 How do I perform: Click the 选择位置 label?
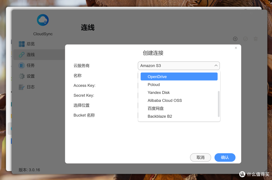pyautogui.click(x=81, y=105)
